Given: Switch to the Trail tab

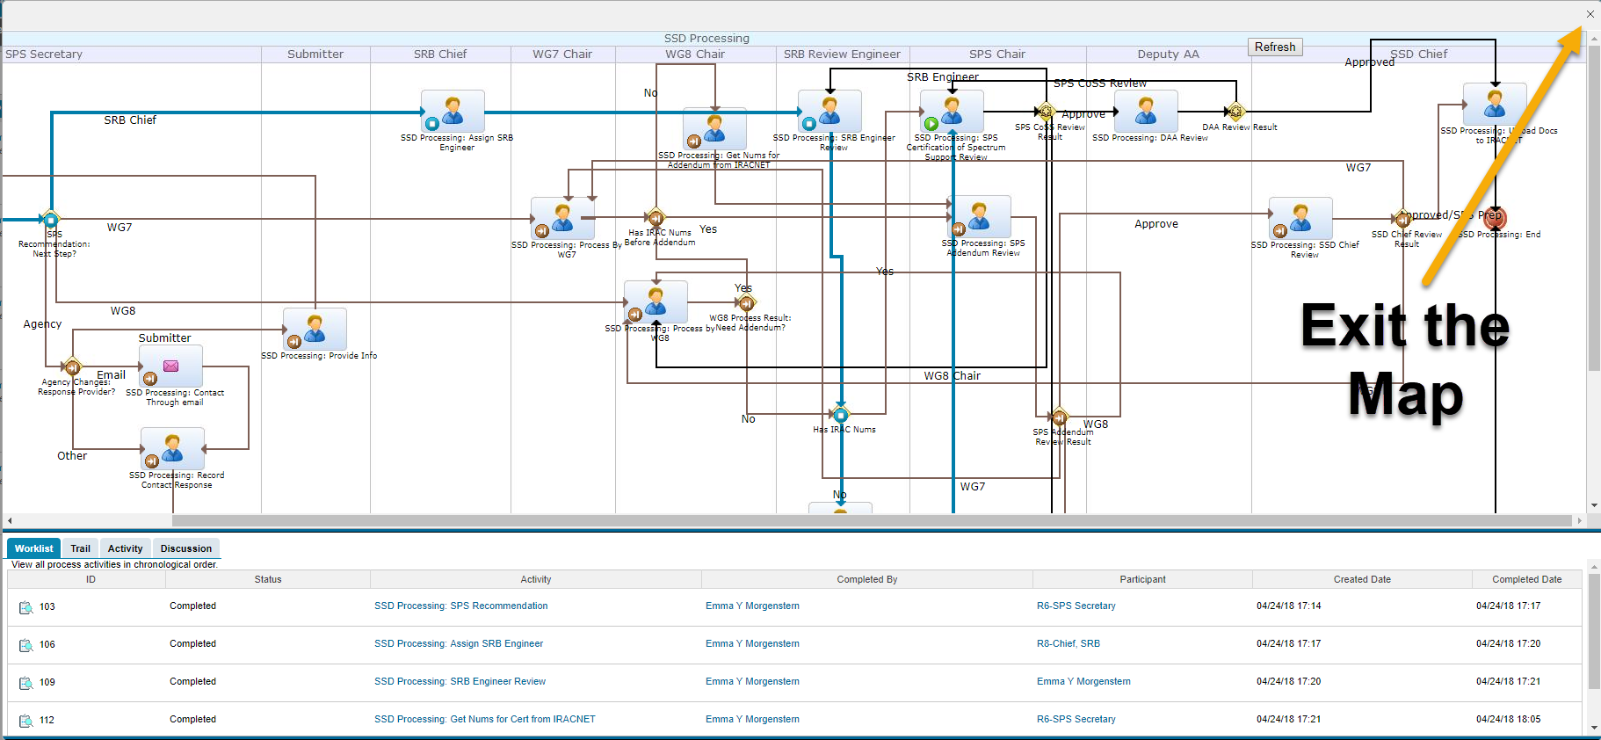Looking at the screenshot, I should pyautogui.click(x=80, y=548).
